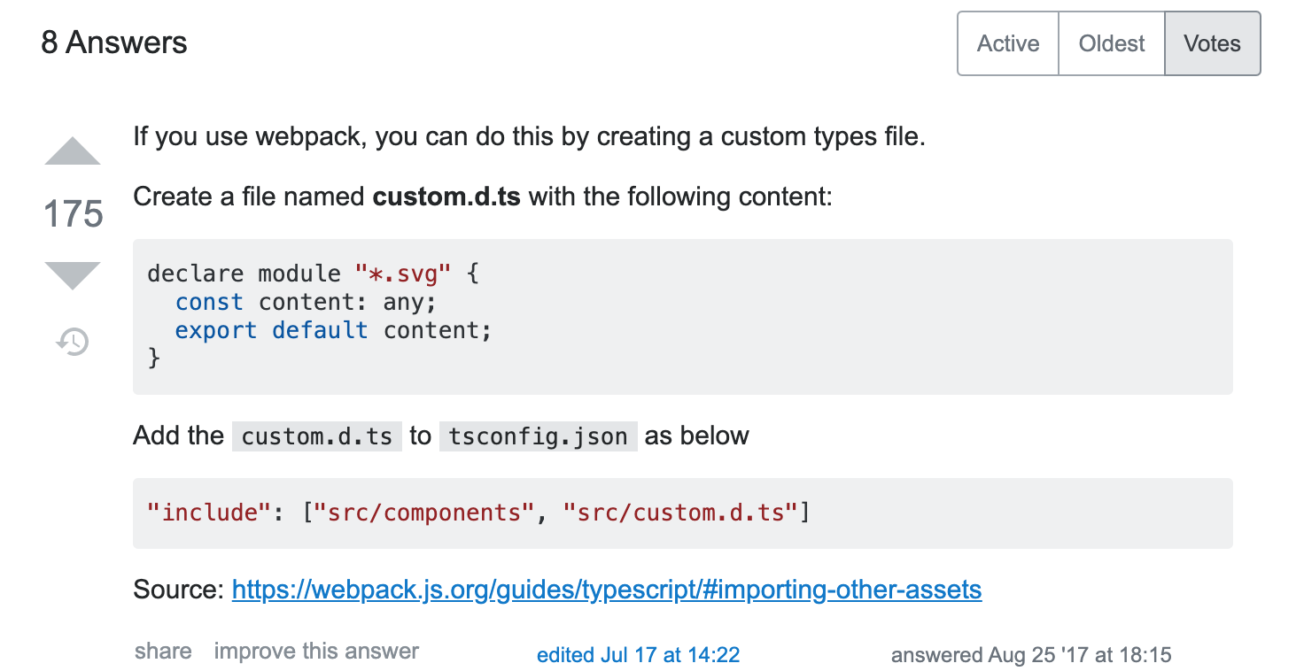The image size is (1304, 671).
Task: Open the webpack.js.org importing-other-assets link
Action: [x=607, y=590]
